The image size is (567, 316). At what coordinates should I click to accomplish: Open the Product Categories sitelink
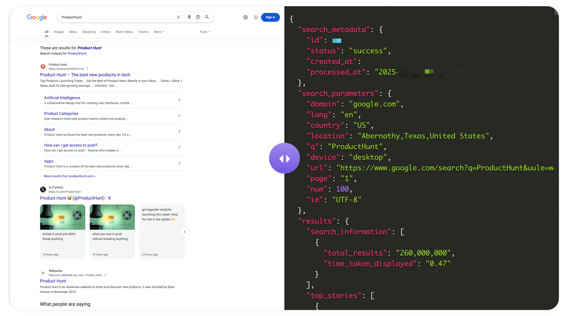[x=61, y=114]
